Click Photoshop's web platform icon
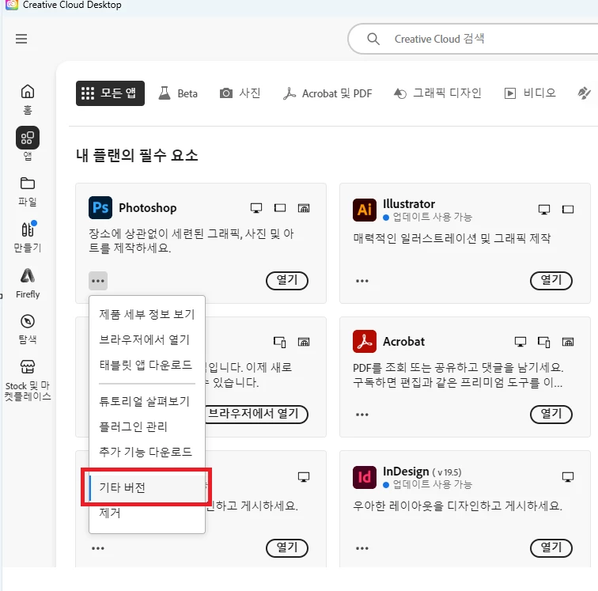Image resolution: width=598 pixels, height=591 pixels. coord(304,208)
